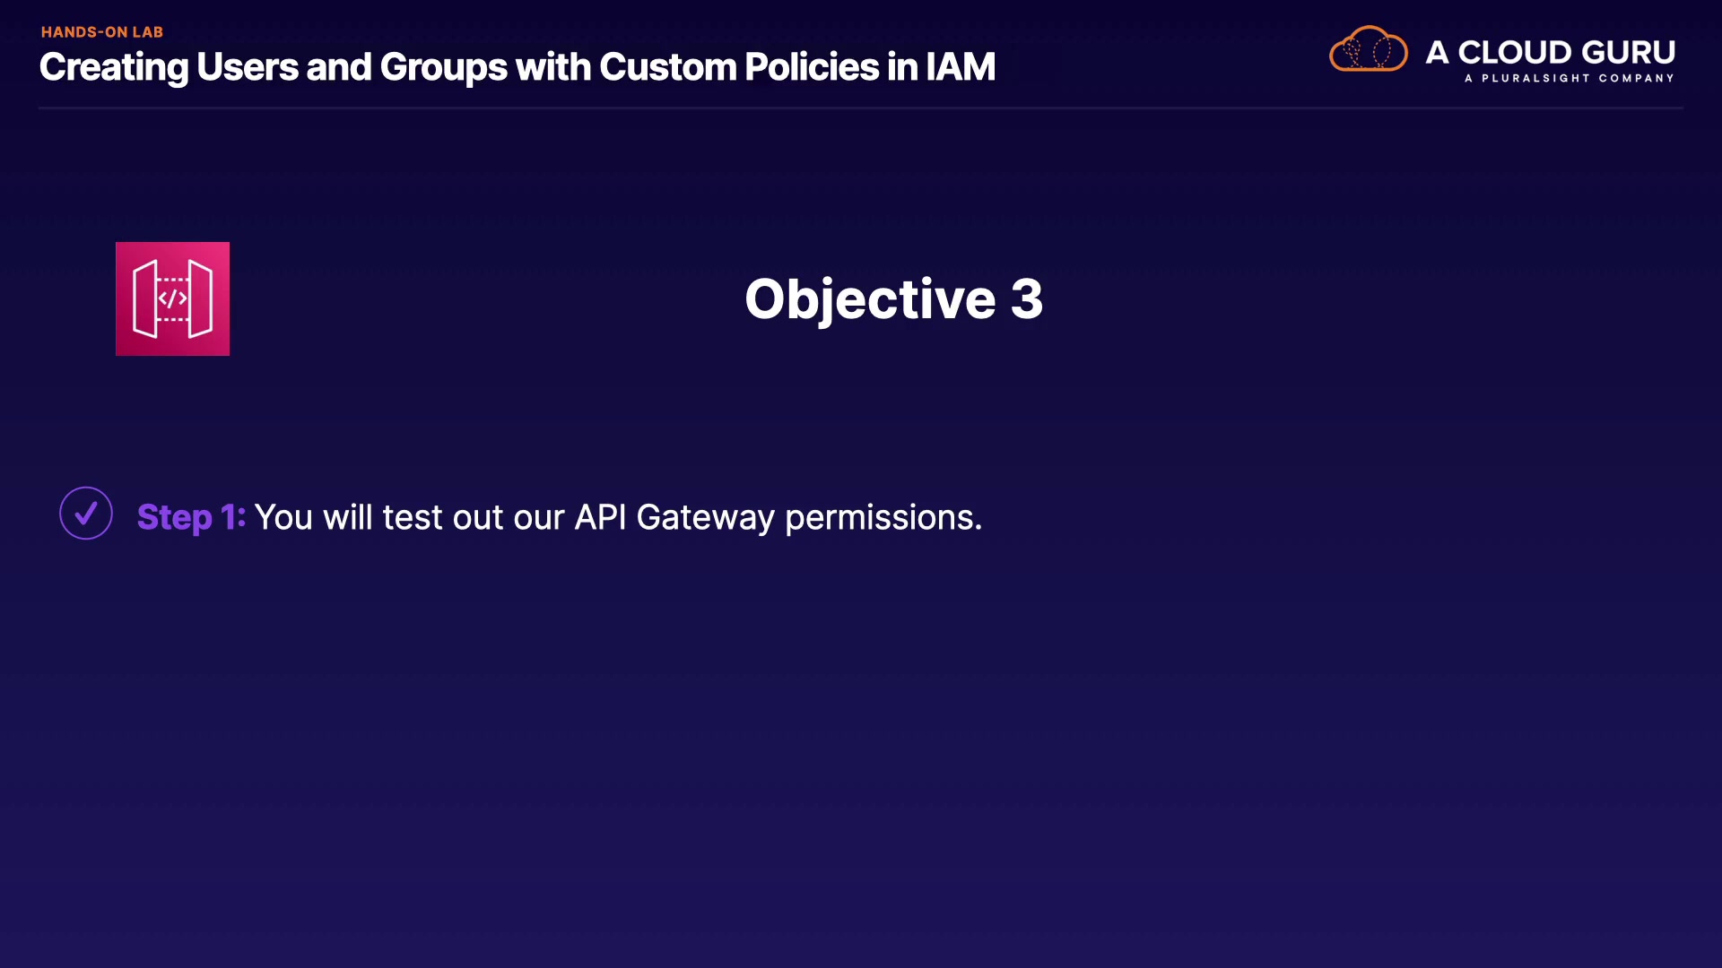The width and height of the screenshot is (1722, 968).
Task: Click the orange 'HANDS-ON LAB' label
Action: coord(102,32)
